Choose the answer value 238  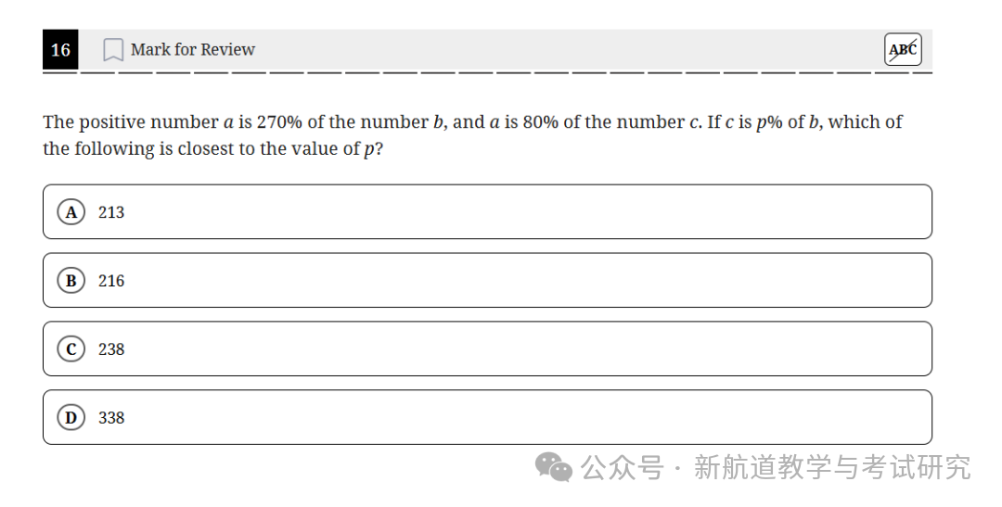click(x=111, y=349)
